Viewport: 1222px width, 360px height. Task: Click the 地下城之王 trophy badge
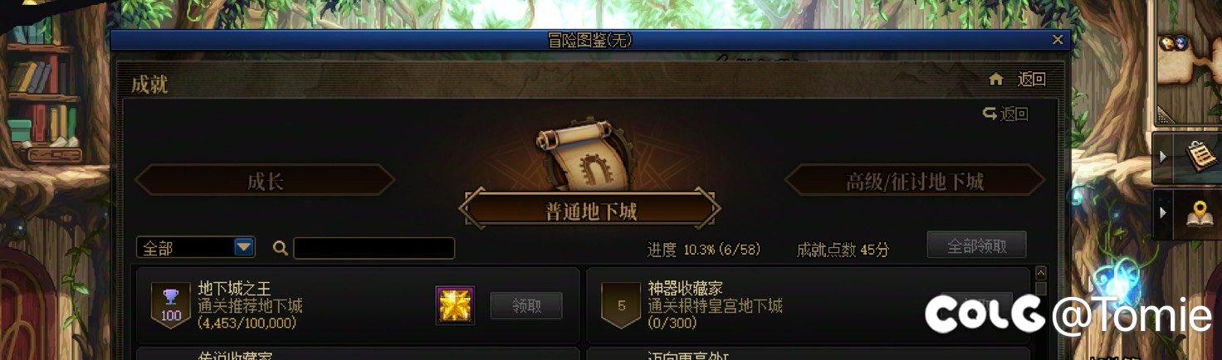coord(171,305)
